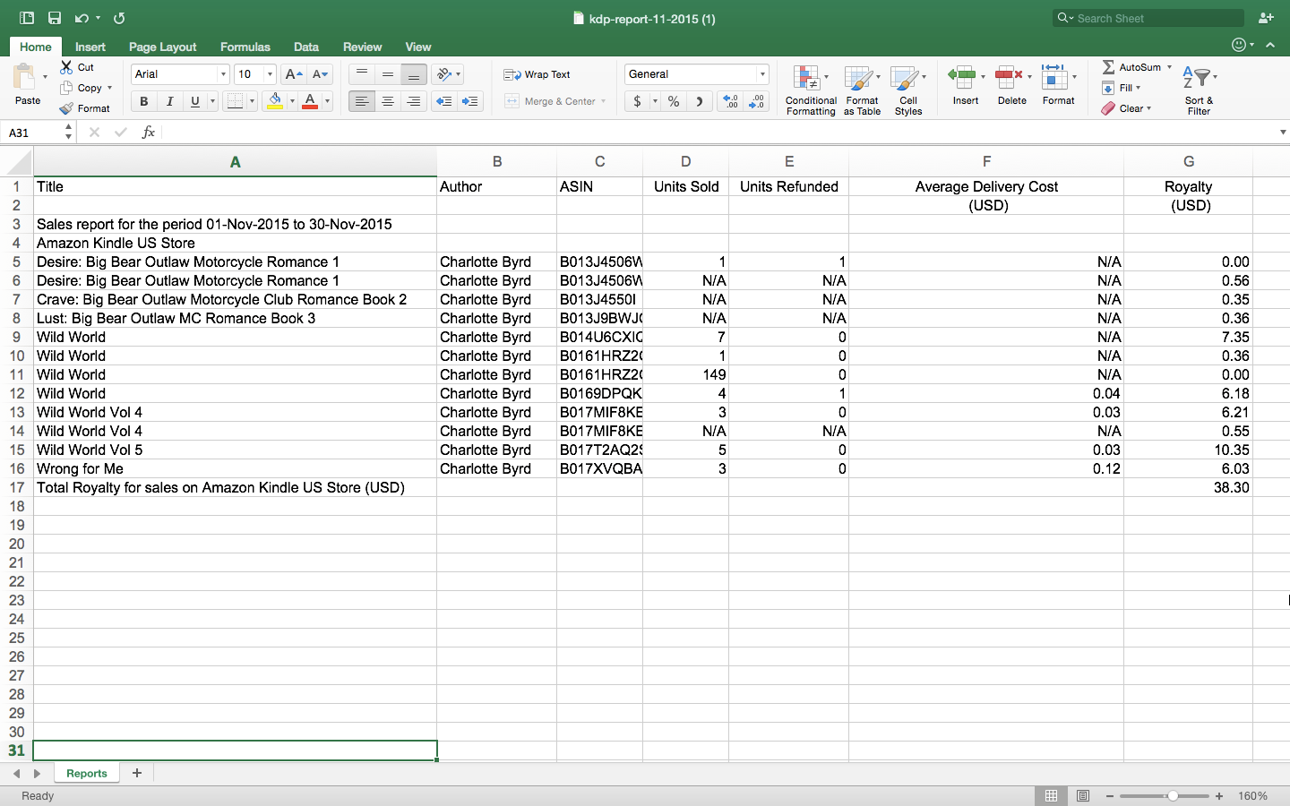Image resolution: width=1290 pixels, height=806 pixels.
Task: Decrease indent icon
Action: click(x=443, y=101)
